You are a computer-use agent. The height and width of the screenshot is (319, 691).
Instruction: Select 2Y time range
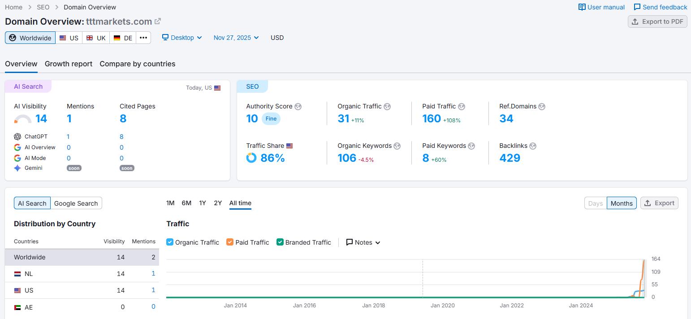click(218, 203)
